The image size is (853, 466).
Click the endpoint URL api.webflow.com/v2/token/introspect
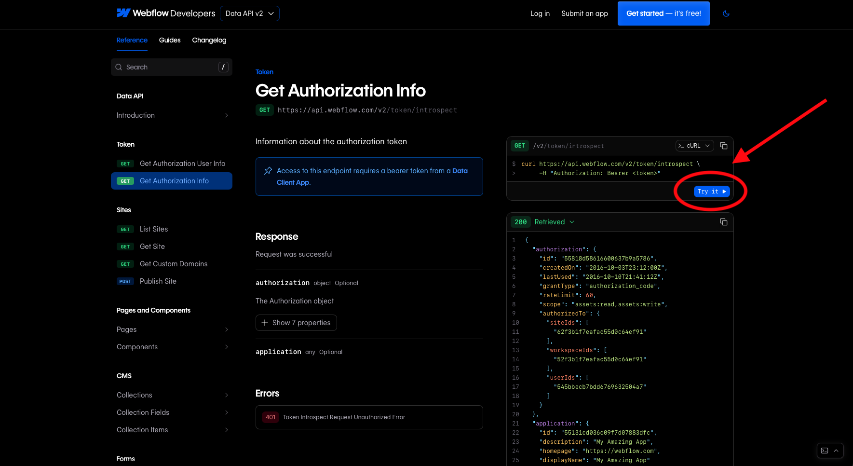tap(367, 110)
